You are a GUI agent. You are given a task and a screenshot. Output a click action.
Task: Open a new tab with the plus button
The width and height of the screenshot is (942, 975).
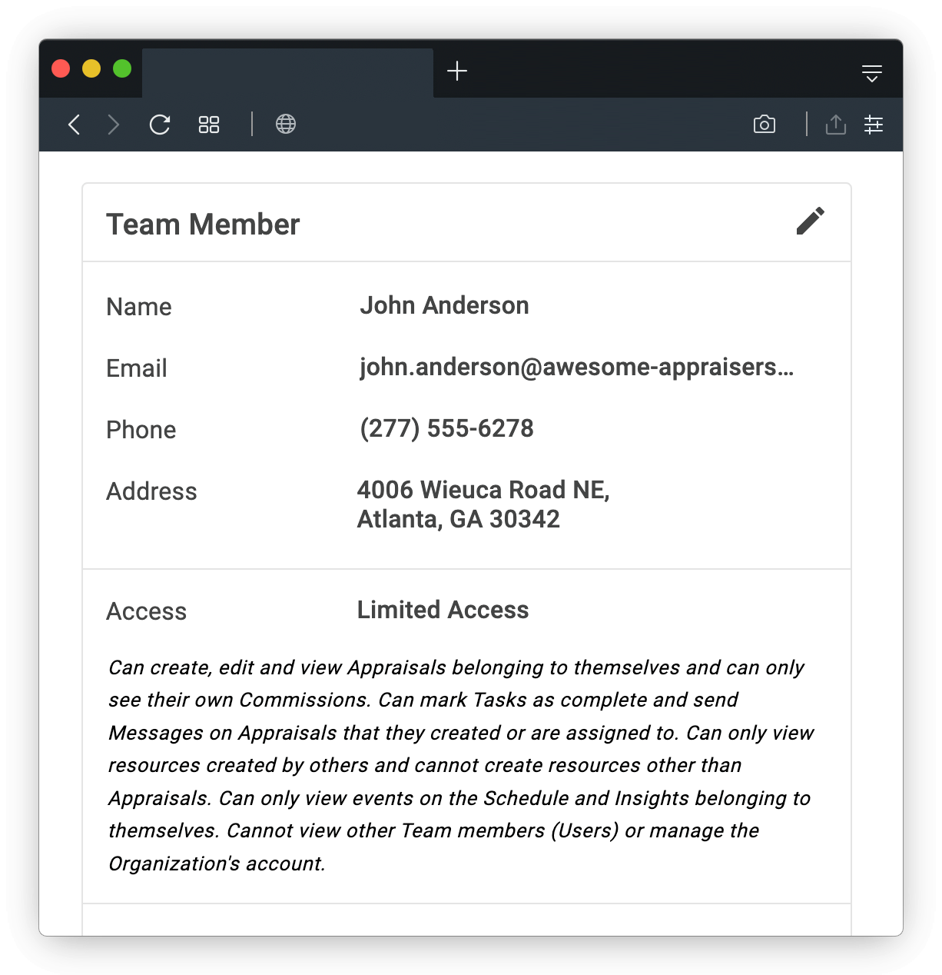[458, 71]
